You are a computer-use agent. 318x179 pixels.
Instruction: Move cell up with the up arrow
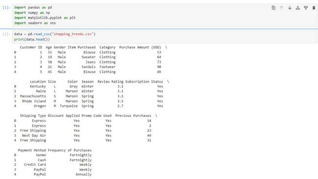pos(281,8)
